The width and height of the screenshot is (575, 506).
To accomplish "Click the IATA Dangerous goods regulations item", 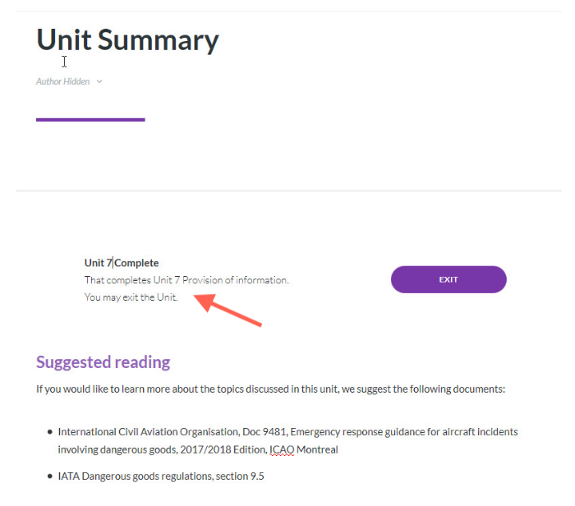I will 161,476.
